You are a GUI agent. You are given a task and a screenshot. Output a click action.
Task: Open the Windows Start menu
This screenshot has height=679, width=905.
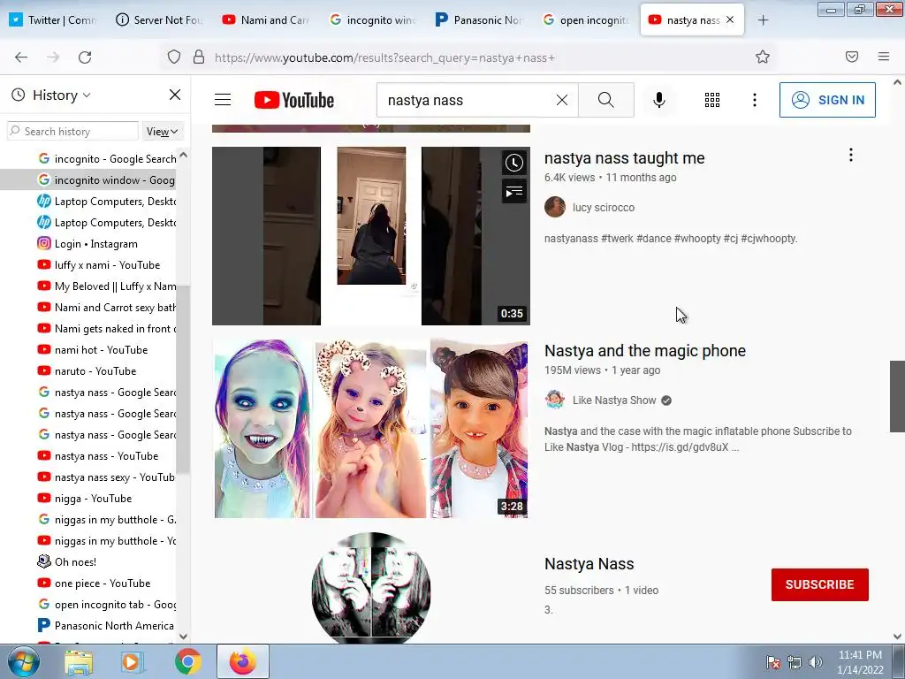pyautogui.click(x=23, y=661)
